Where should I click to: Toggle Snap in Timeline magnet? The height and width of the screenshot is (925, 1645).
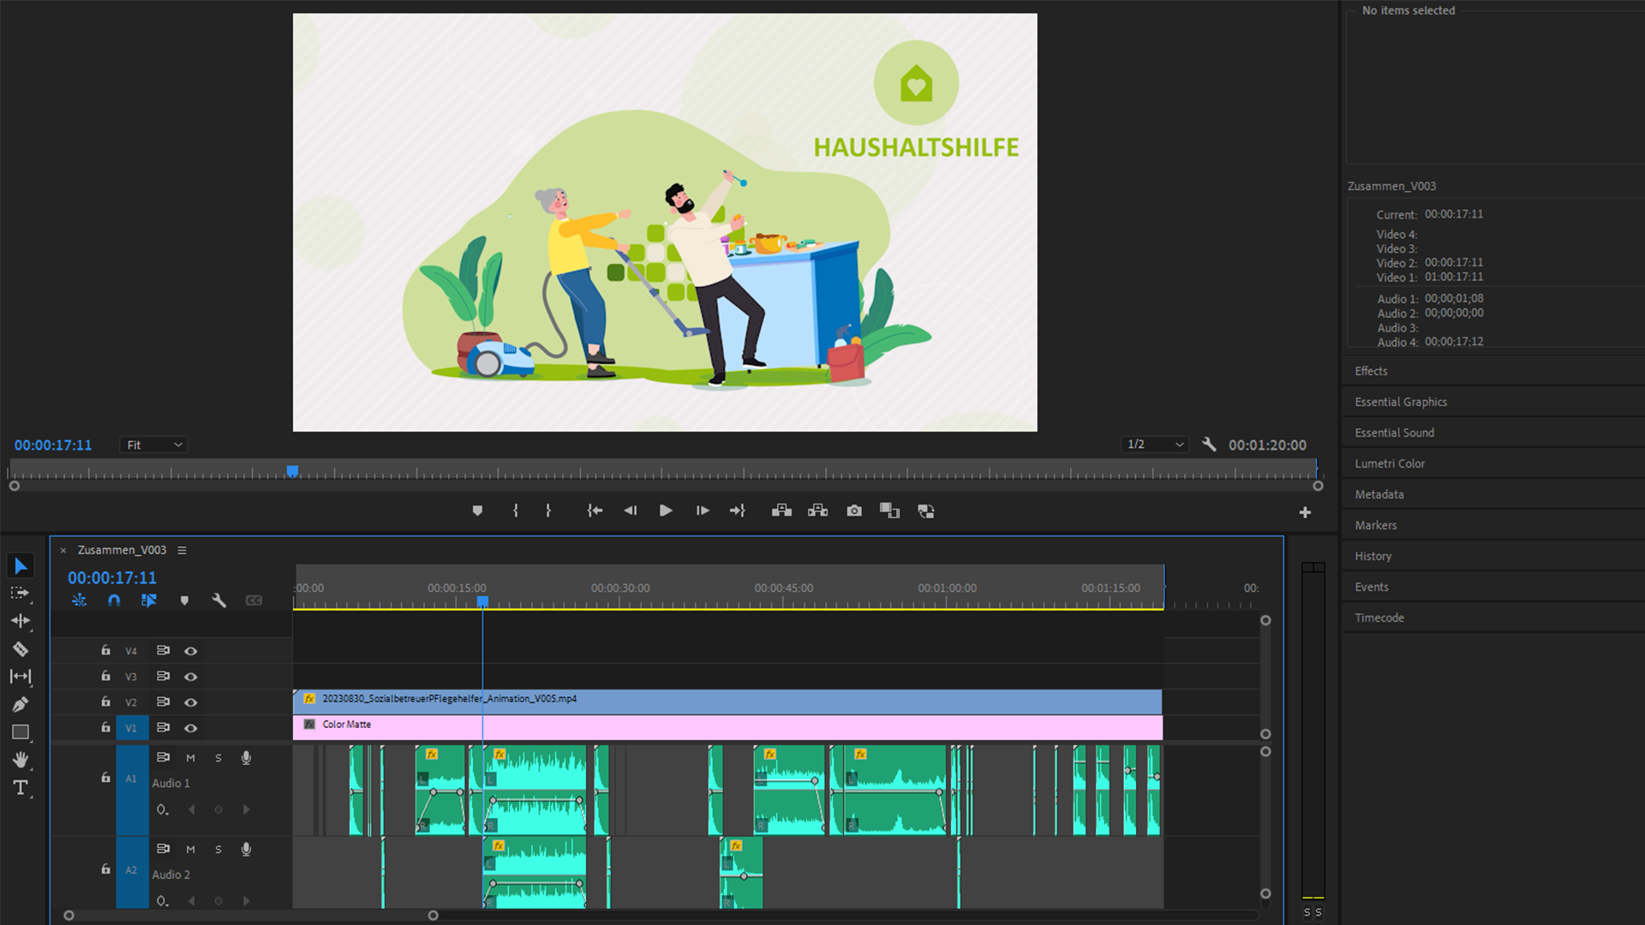[114, 600]
